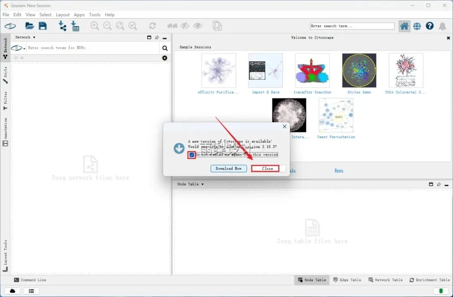This screenshot has height=297, width=453.
Task: Click the NDEx search magnifier button
Action: [165, 48]
